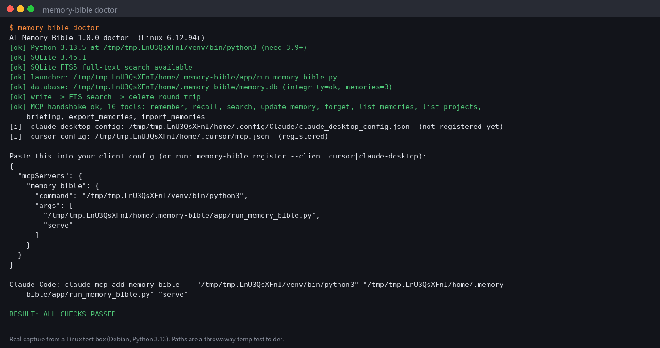Click the green maximize window button
The width and height of the screenshot is (660, 348).
[x=31, y=9]
